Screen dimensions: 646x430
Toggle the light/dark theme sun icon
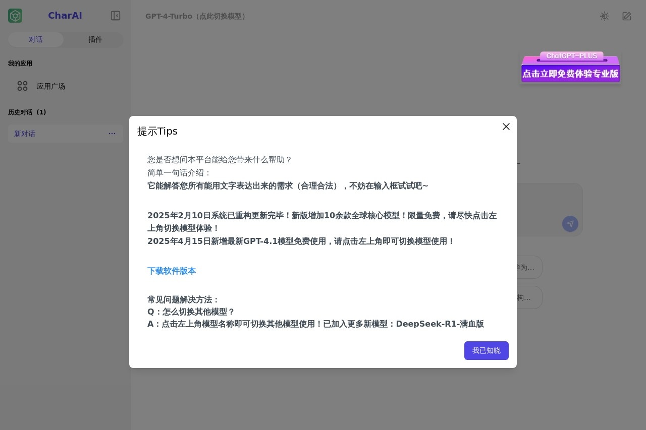604,16
